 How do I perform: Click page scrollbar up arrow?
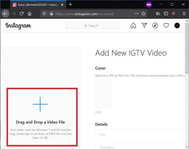[187, 21]
